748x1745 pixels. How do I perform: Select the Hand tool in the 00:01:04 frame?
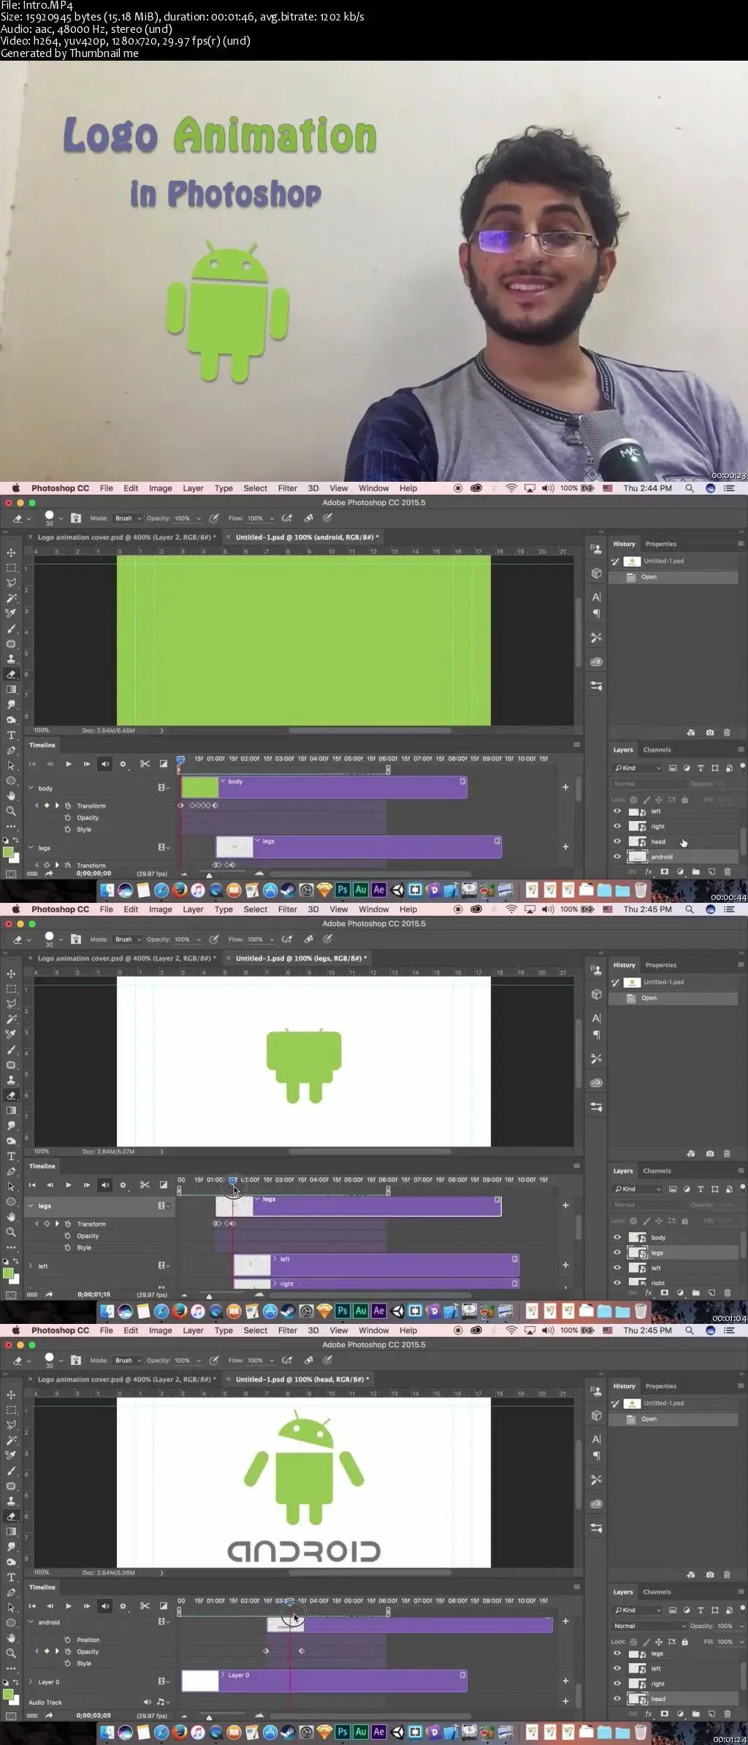pos(11,1217)
